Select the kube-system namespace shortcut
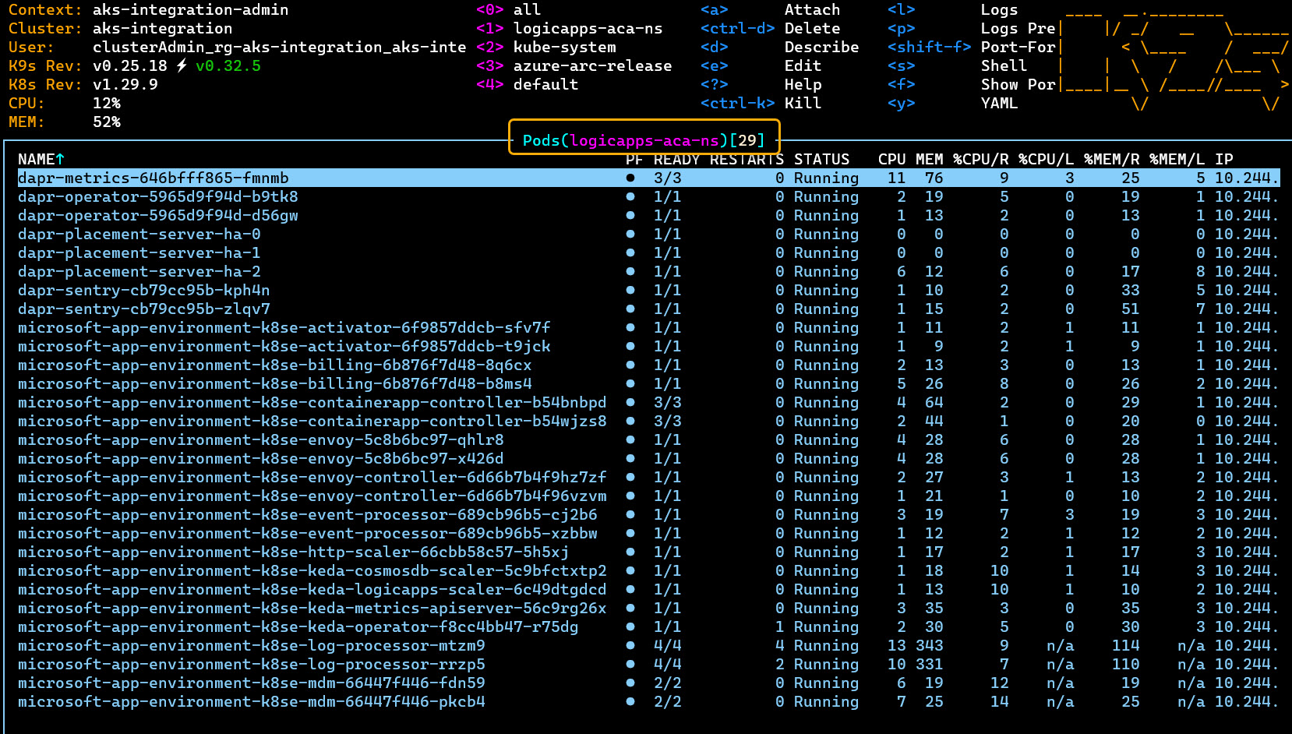This screenshot has width=1292, height=734. (x=564, y=48)
